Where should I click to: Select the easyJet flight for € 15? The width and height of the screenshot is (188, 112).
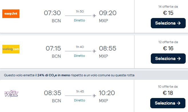point(168,23)
